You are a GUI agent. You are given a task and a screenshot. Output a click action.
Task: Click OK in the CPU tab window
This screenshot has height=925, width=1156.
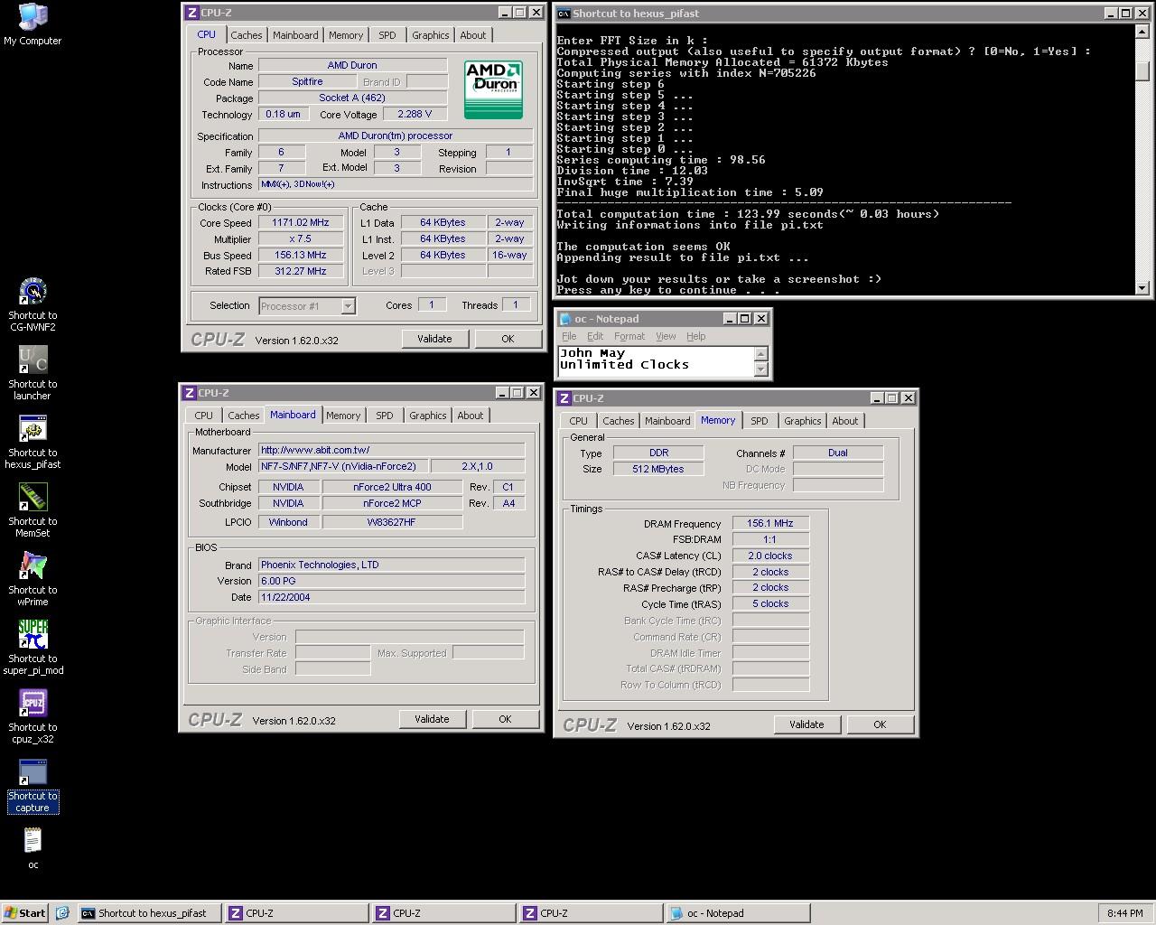pos(508,339)
